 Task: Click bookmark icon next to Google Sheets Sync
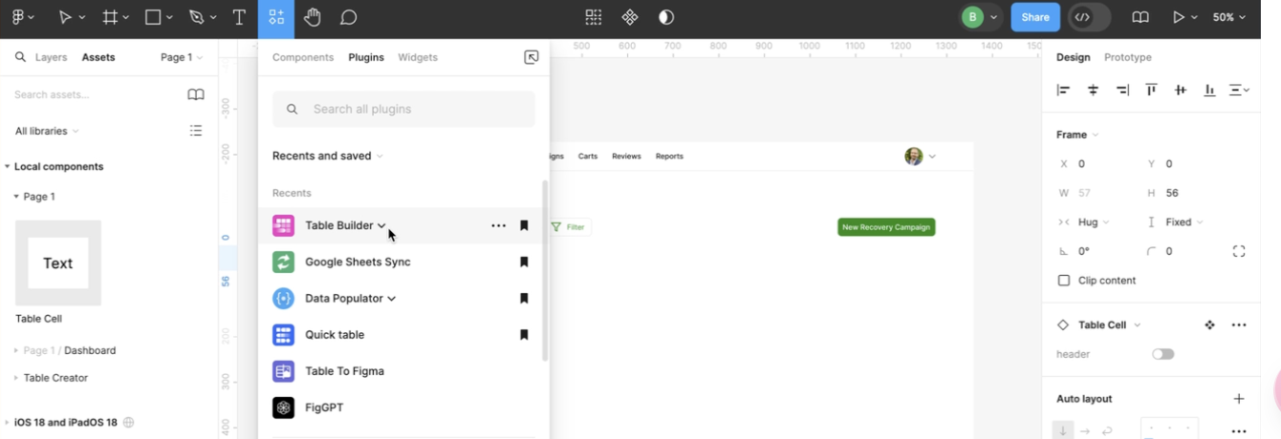[524, 262]
